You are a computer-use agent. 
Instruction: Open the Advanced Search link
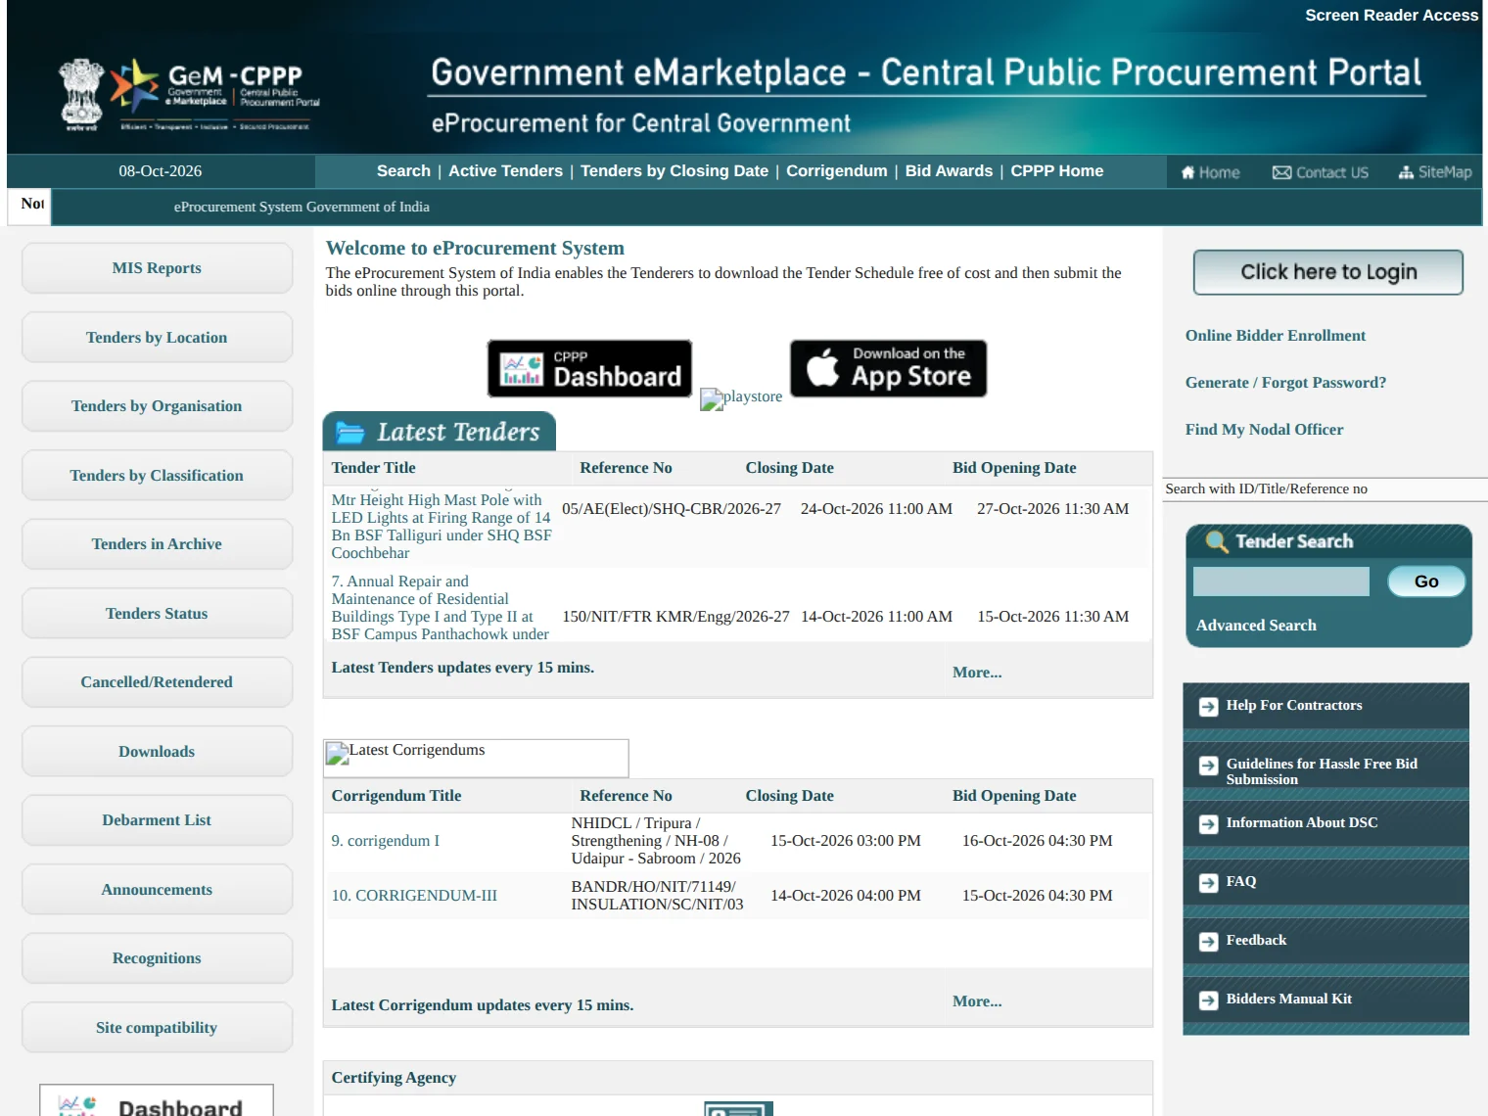point(1256,625)
